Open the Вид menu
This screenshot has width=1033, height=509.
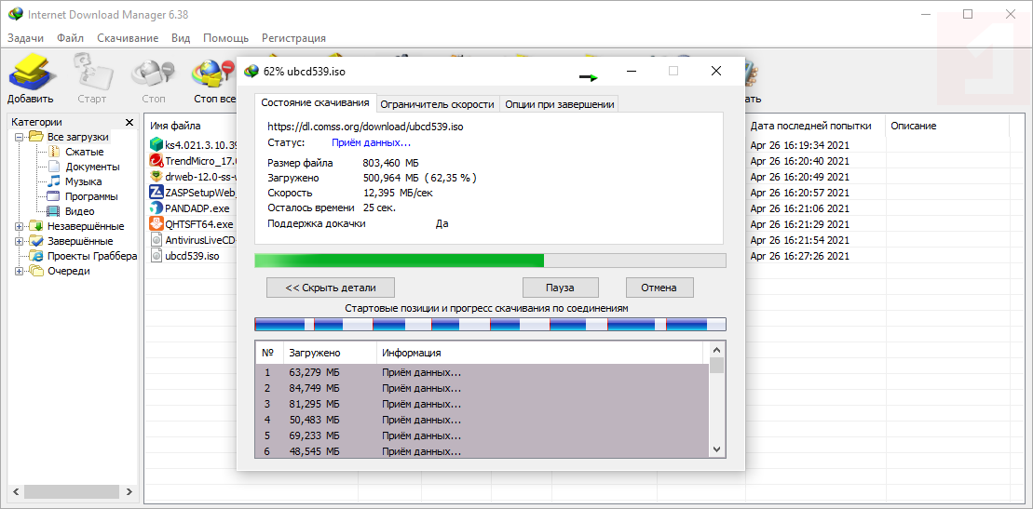click(x=181, y=38)
